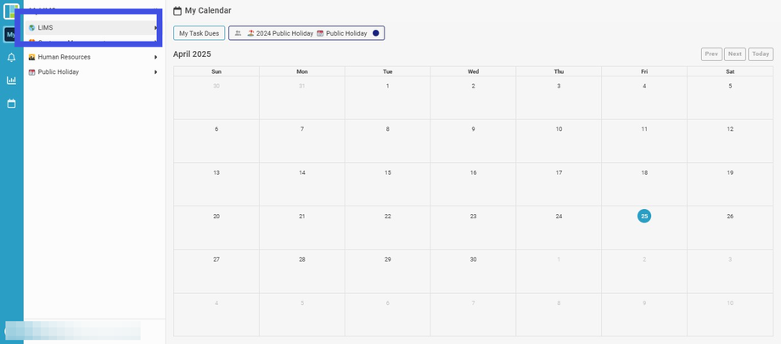The image size is (781, 344).
Task: Click the Fri column header
Action: click(x=644, y=72)
